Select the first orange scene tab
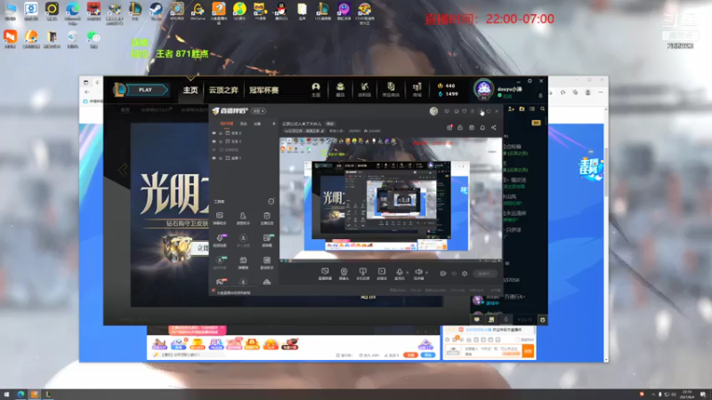The height and width of the screenshot is (400, 712). coord(226,124)
